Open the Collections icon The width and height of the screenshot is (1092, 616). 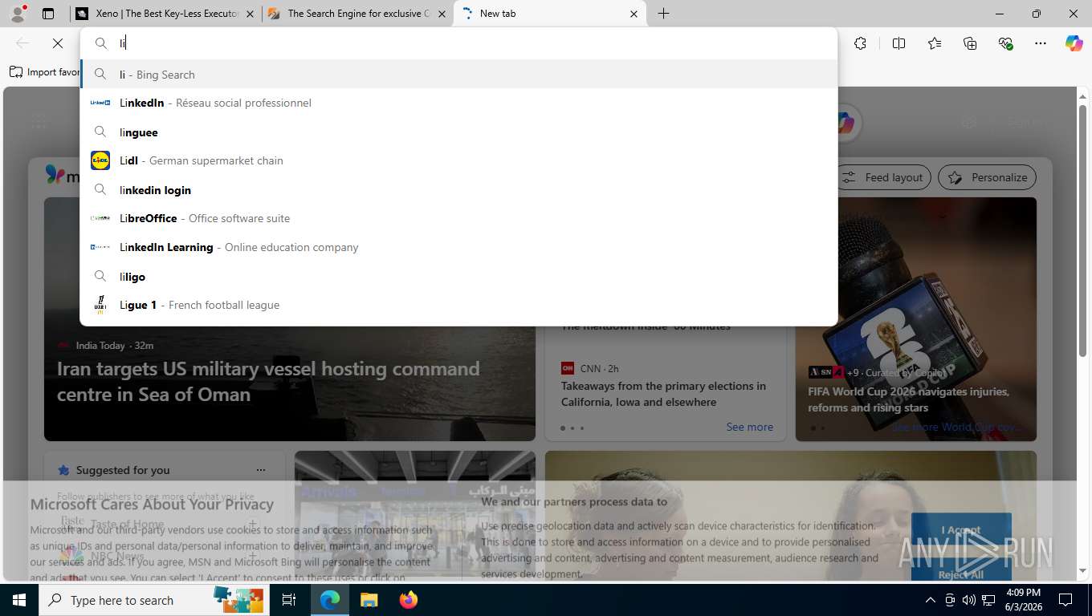(969, 43)
